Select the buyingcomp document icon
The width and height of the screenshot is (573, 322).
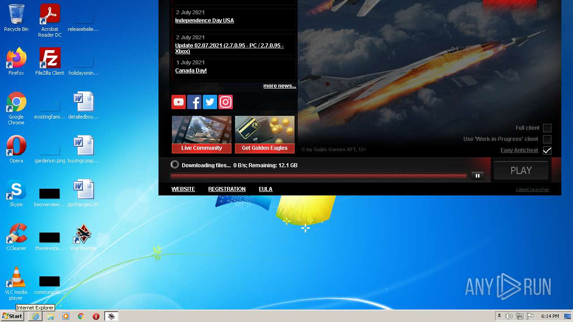(x=83, y=149)
